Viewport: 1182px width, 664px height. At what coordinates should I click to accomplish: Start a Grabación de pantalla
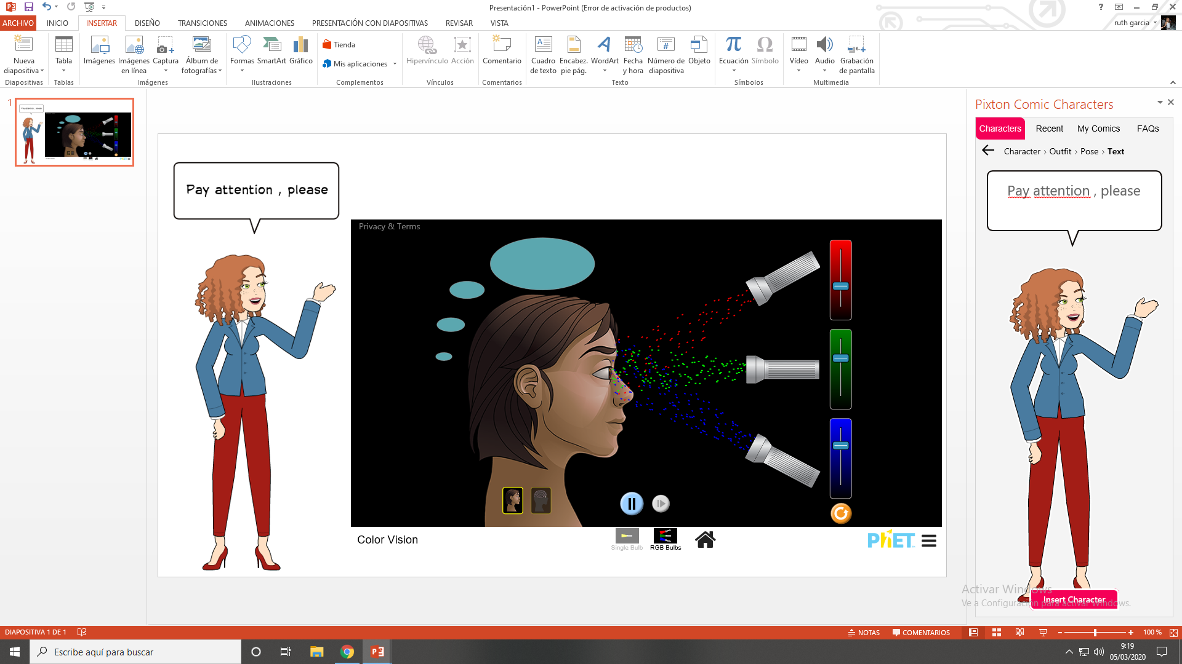[856, 54]
